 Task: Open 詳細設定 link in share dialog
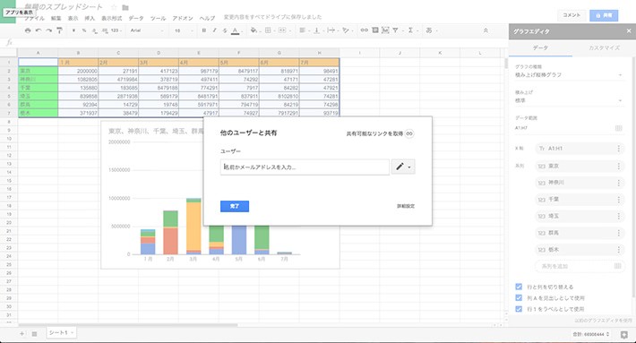[406, 206]
